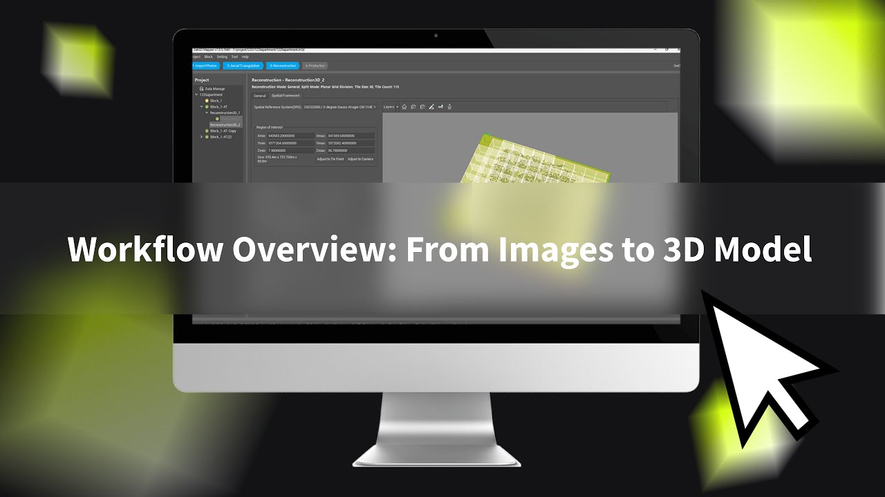The height and width of the screenshot is (497, 885).
Task: Click the Xmax value field
Action: coord(351,136)
